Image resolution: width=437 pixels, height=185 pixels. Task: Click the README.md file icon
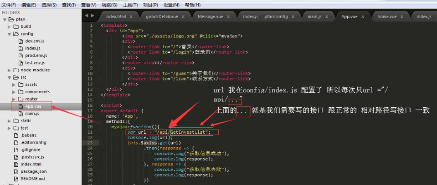coord(16,179)
